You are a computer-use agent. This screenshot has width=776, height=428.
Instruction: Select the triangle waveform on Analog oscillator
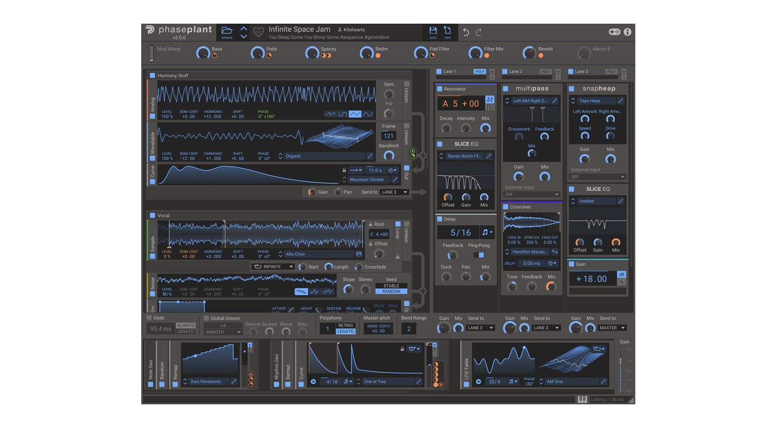pyautogui.click(x=355, y=114)
